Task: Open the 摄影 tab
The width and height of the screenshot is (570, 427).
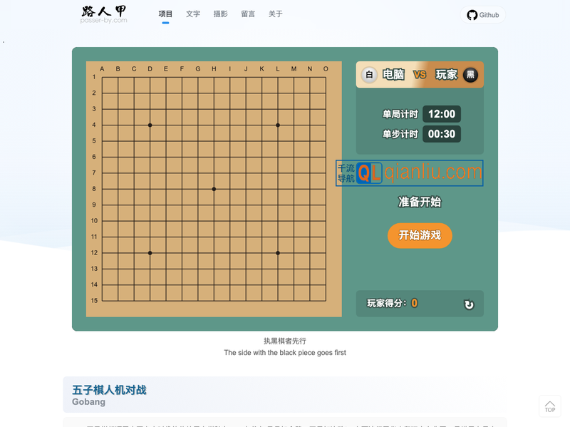Action: pyautogui.click(x=220, y=13)
